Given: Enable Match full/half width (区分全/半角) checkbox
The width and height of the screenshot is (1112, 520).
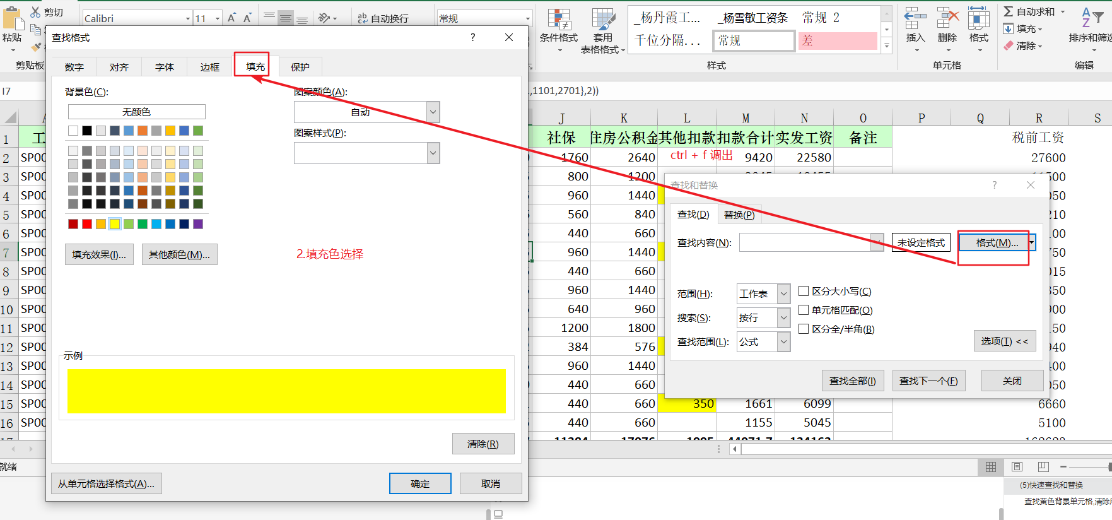Looking at the screenshot, I should coord(804,329).
